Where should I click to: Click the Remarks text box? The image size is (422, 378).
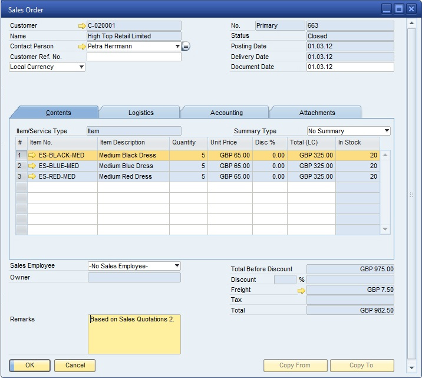[134, 334]
